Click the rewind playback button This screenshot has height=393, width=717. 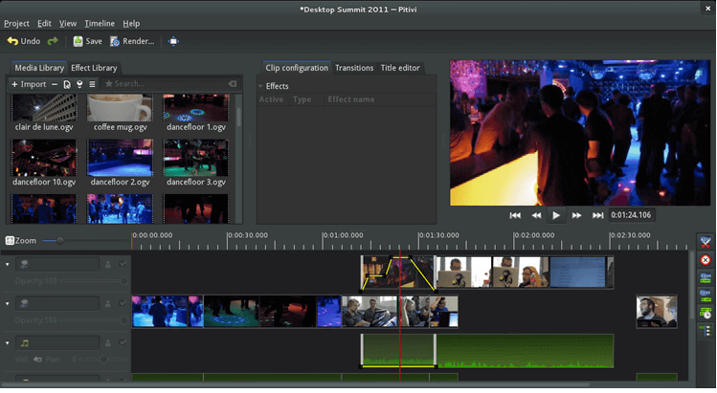536,215
